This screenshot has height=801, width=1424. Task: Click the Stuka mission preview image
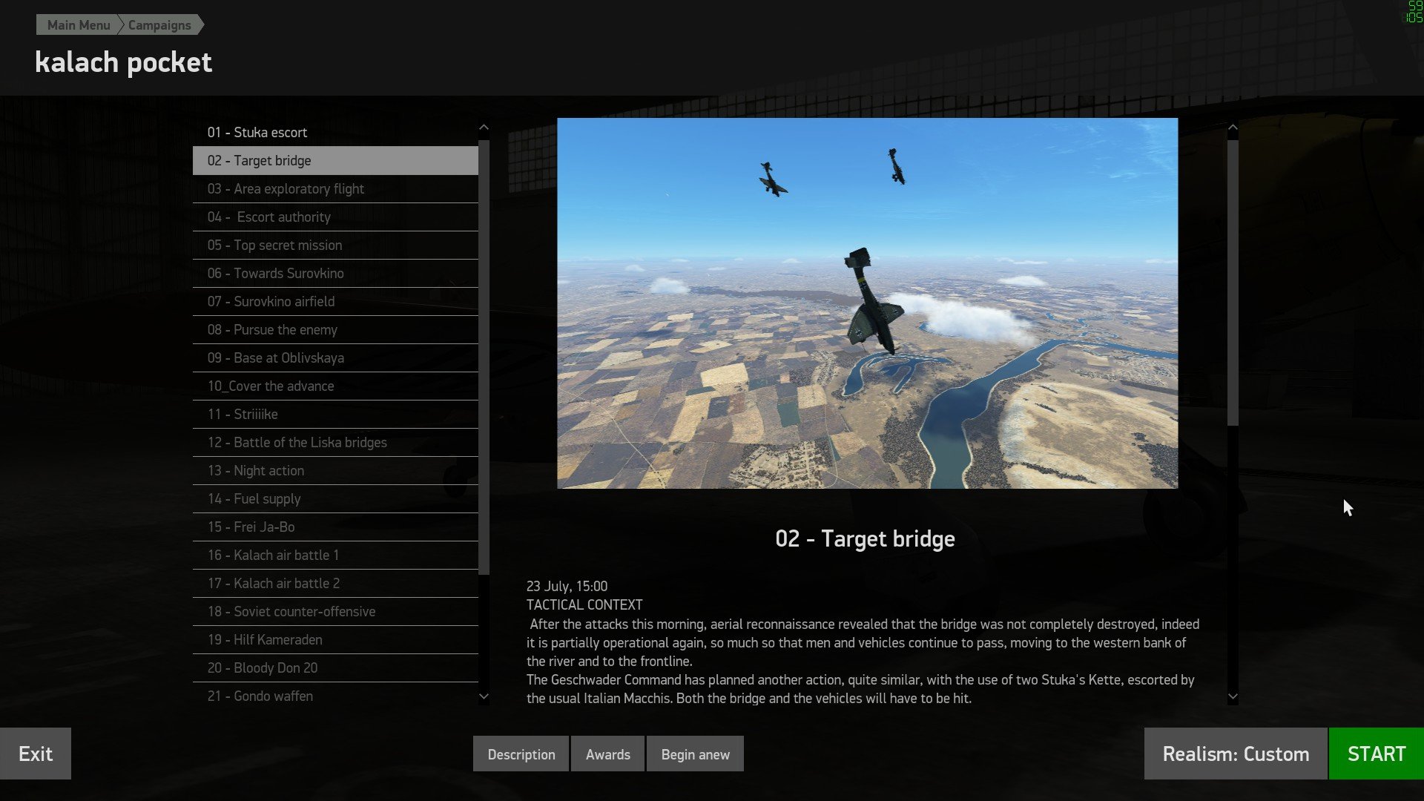867,303
